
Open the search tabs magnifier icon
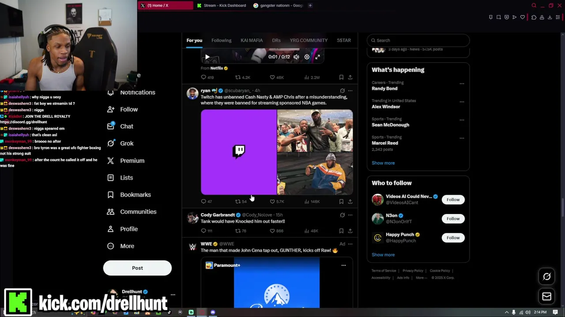(x=534, y=5)
